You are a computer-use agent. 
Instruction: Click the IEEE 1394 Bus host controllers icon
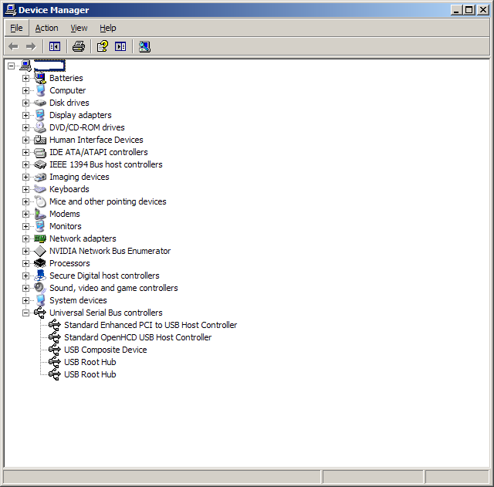[40, 164]
